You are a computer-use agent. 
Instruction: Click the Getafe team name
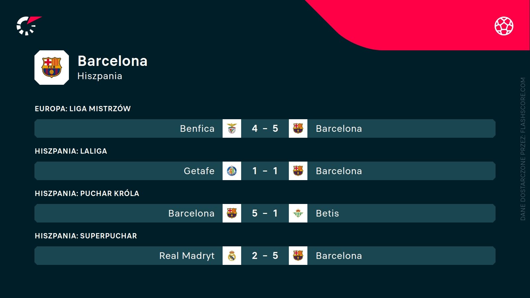(199, 171)
